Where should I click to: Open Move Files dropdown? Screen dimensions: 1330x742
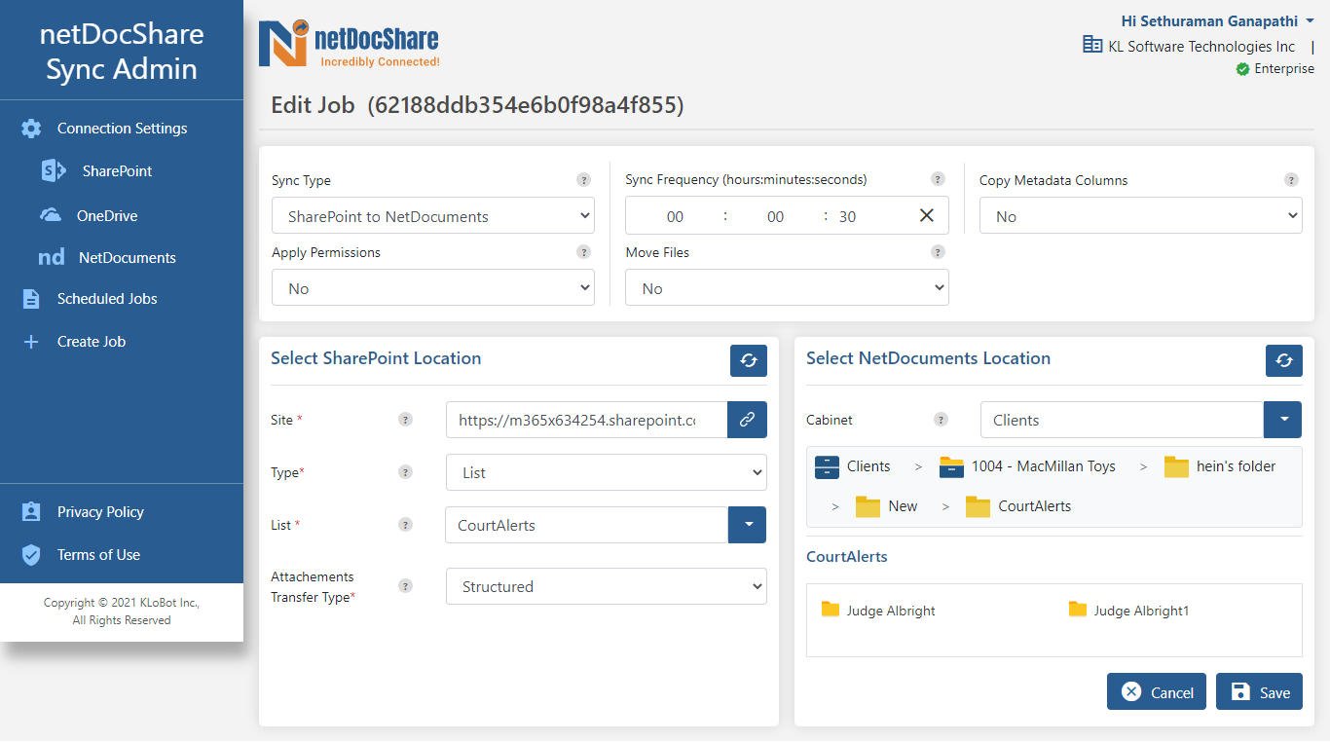[x=787, y=288]
